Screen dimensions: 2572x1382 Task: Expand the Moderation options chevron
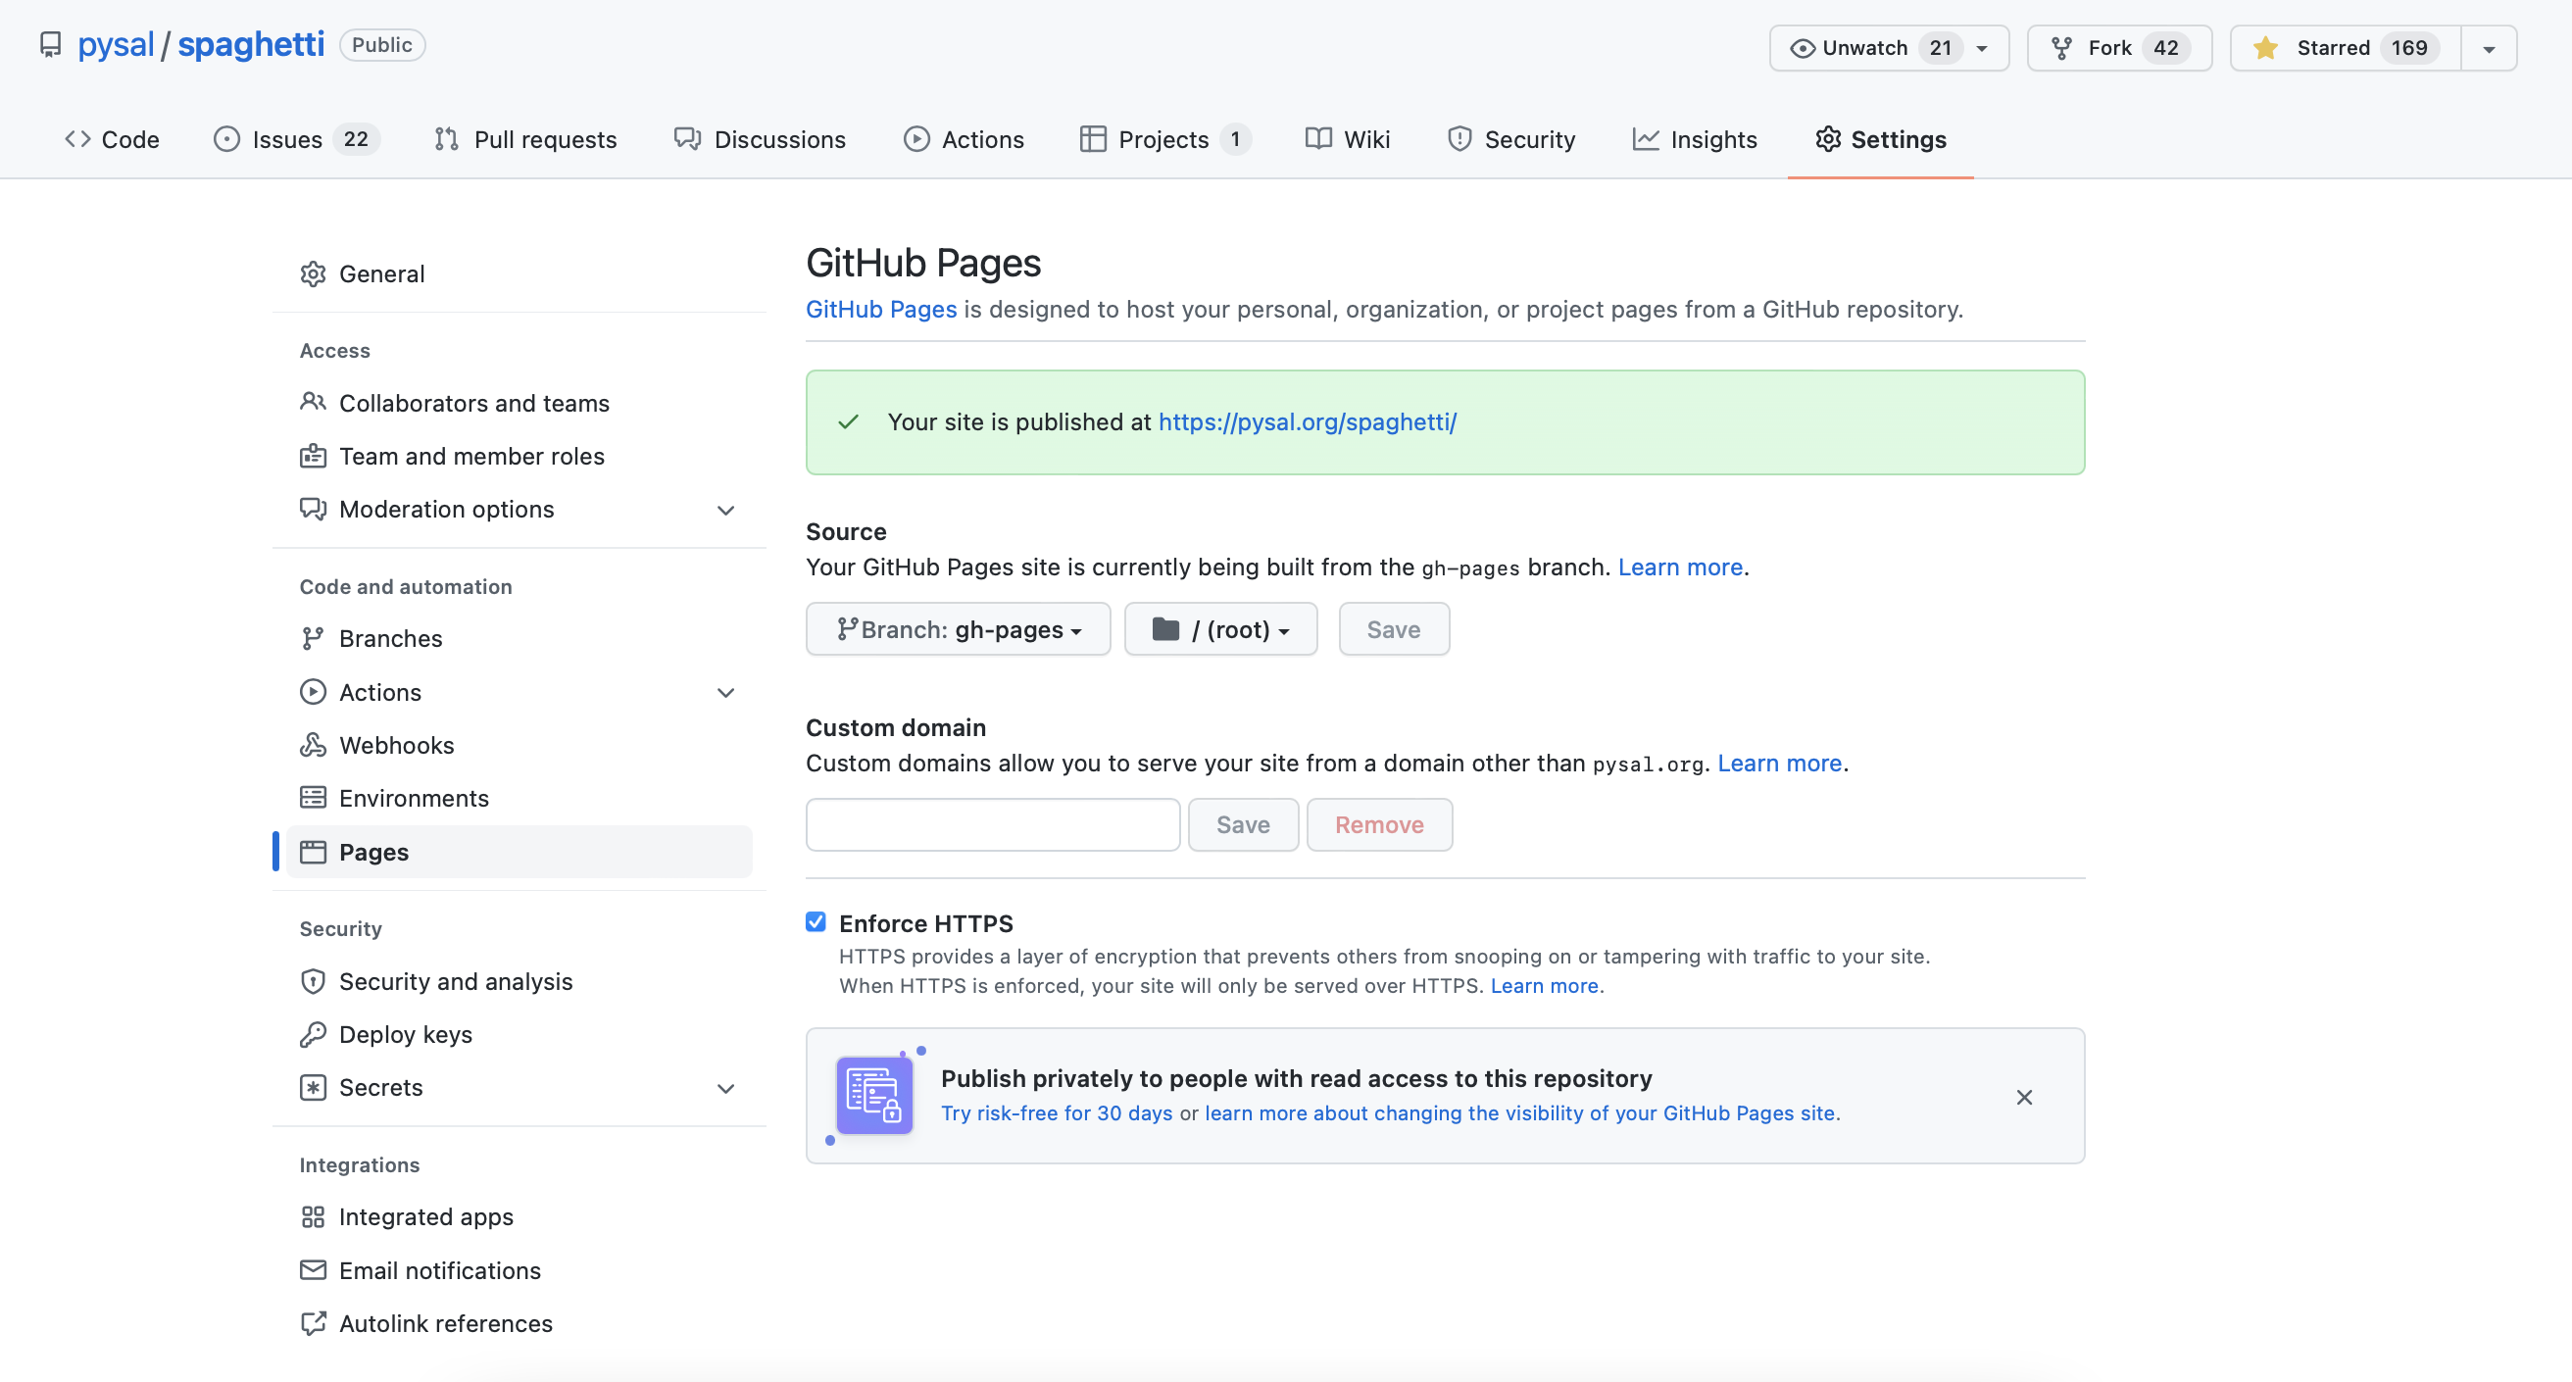coord(726,510)
